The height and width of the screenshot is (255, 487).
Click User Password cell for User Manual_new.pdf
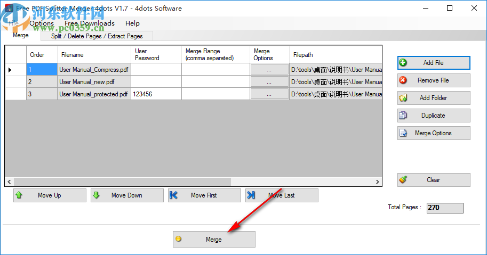(x=156, y=82)
